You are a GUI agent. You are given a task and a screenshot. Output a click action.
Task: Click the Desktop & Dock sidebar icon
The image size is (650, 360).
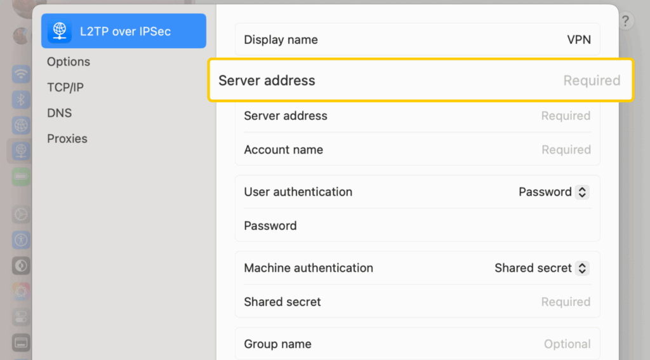[22, 343]
